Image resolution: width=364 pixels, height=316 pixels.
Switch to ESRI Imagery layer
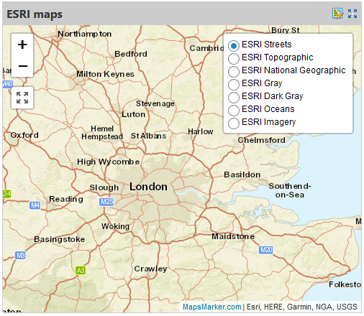(x=234, y=123)
